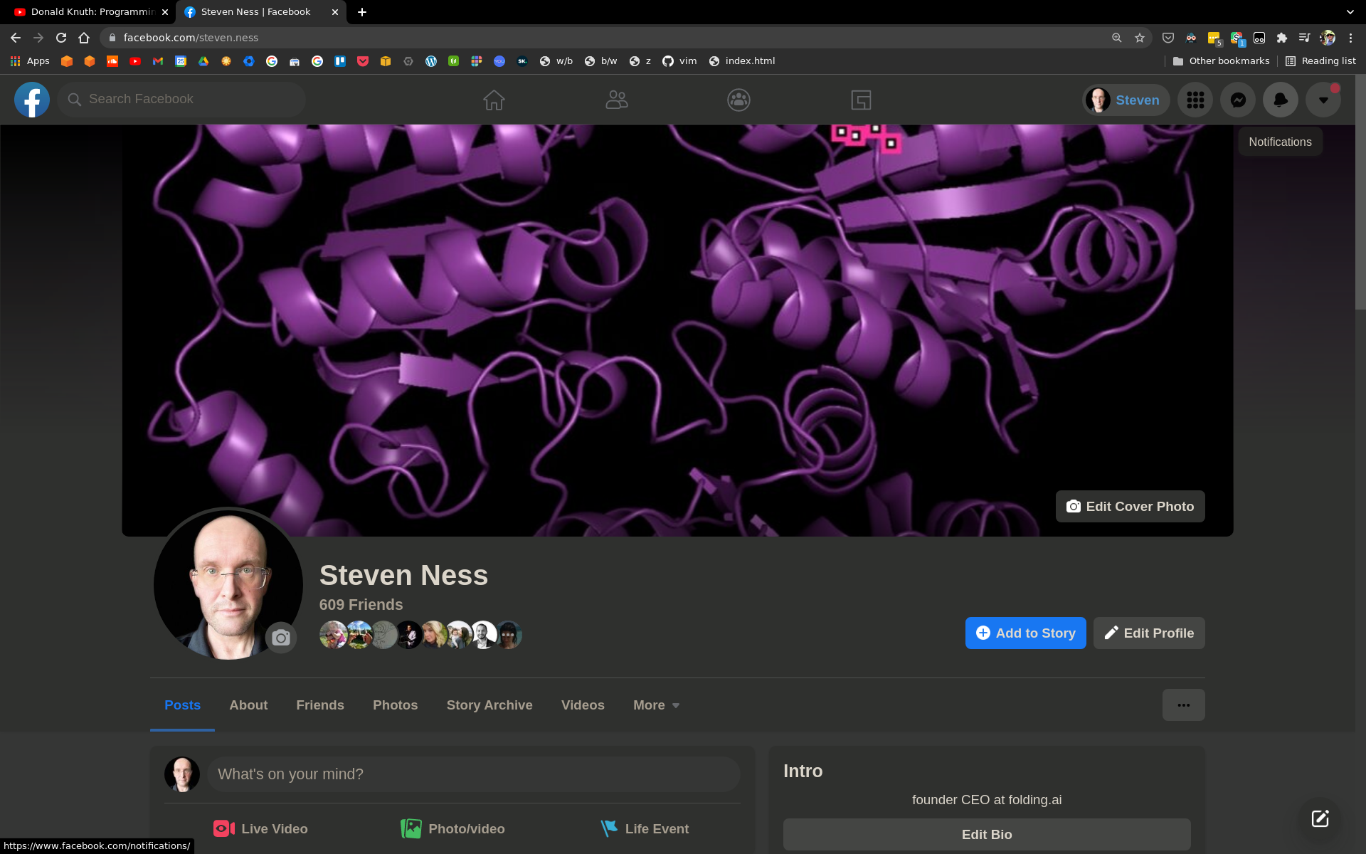The image size is (1366, 854).
Task: Open the Groups nav icon
Action: click(x=738, y=100)
